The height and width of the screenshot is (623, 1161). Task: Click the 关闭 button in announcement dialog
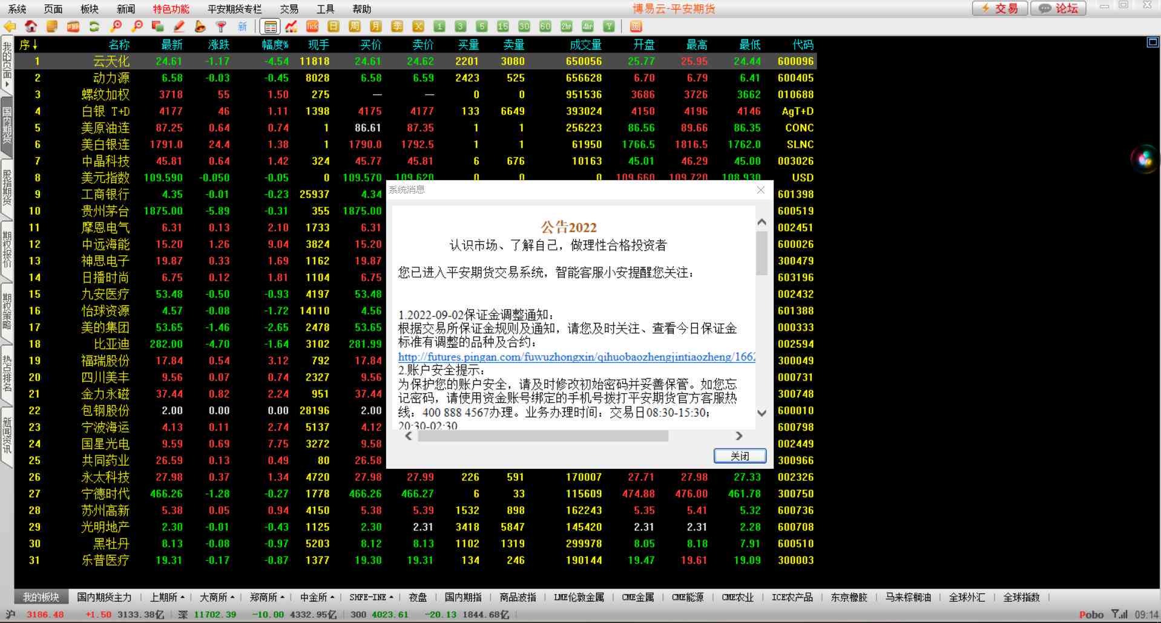tap(740, 456)
